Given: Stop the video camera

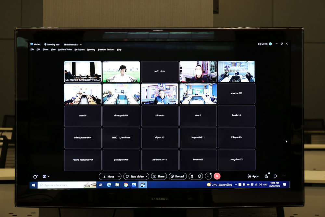Looking at the screenshot, I should coord(135,176).
